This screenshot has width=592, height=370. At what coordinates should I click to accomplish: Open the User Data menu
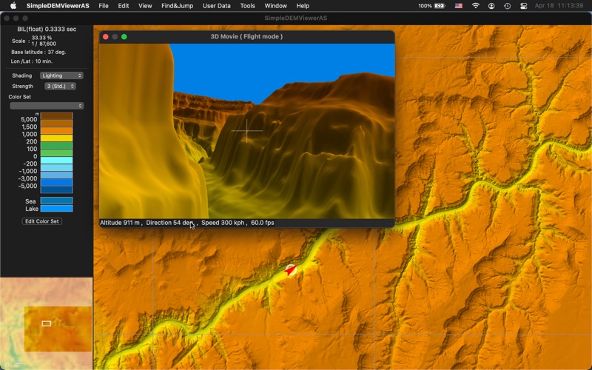[216, 6]
